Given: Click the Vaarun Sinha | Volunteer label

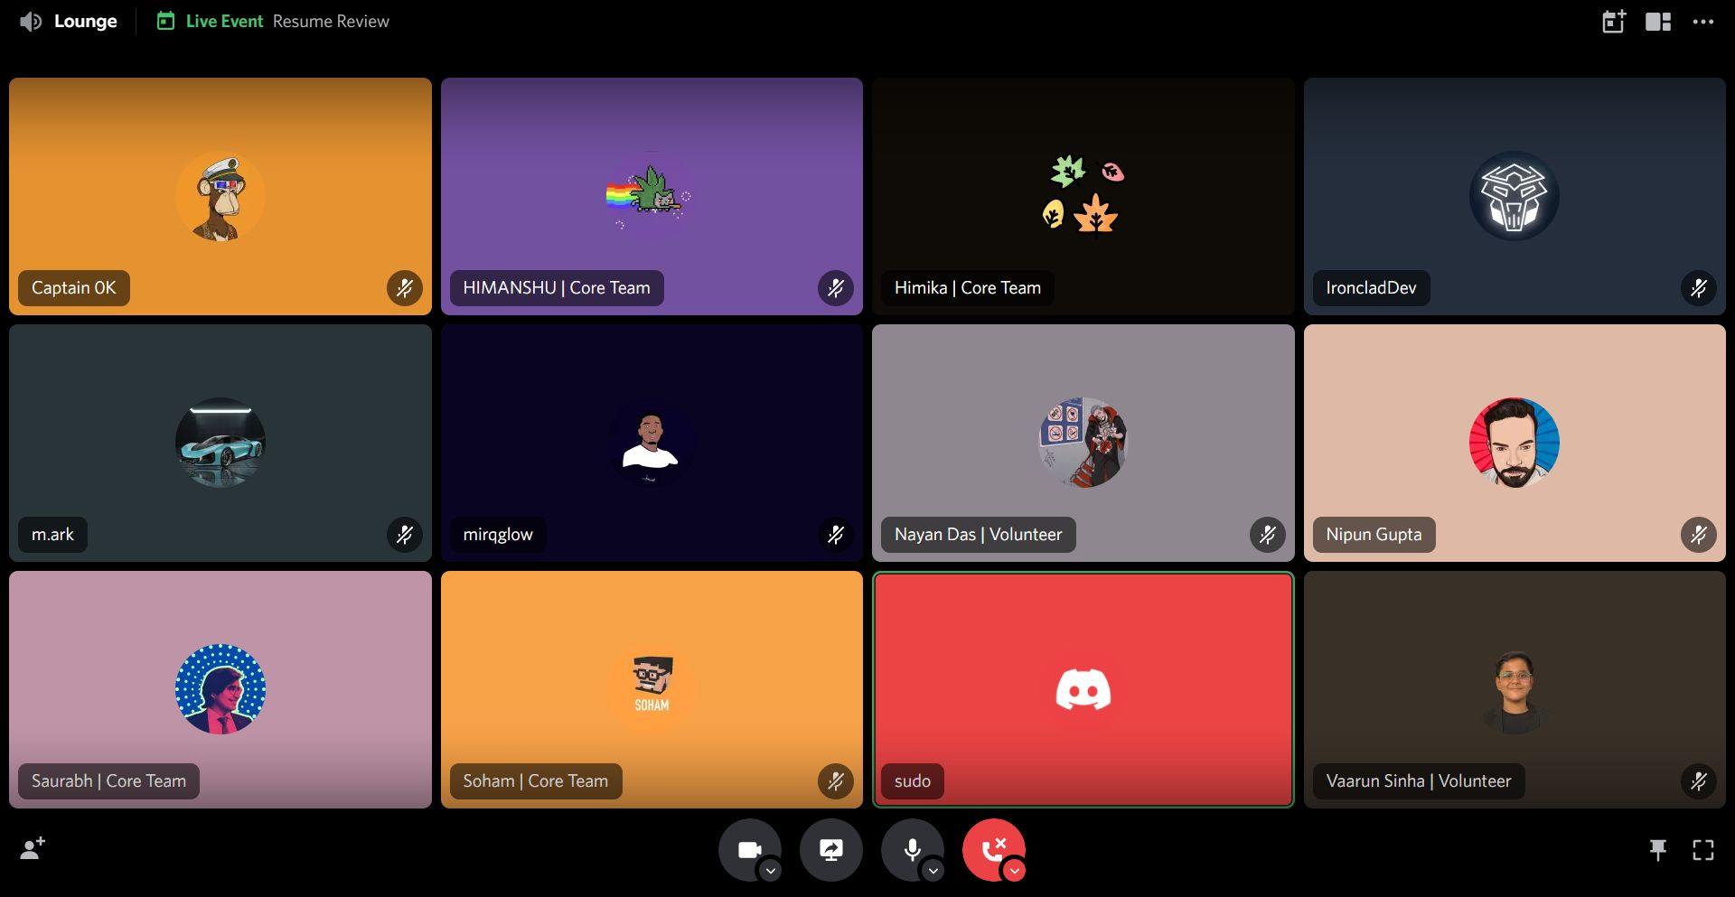Looking at the screenshot, I should 1419,781.
